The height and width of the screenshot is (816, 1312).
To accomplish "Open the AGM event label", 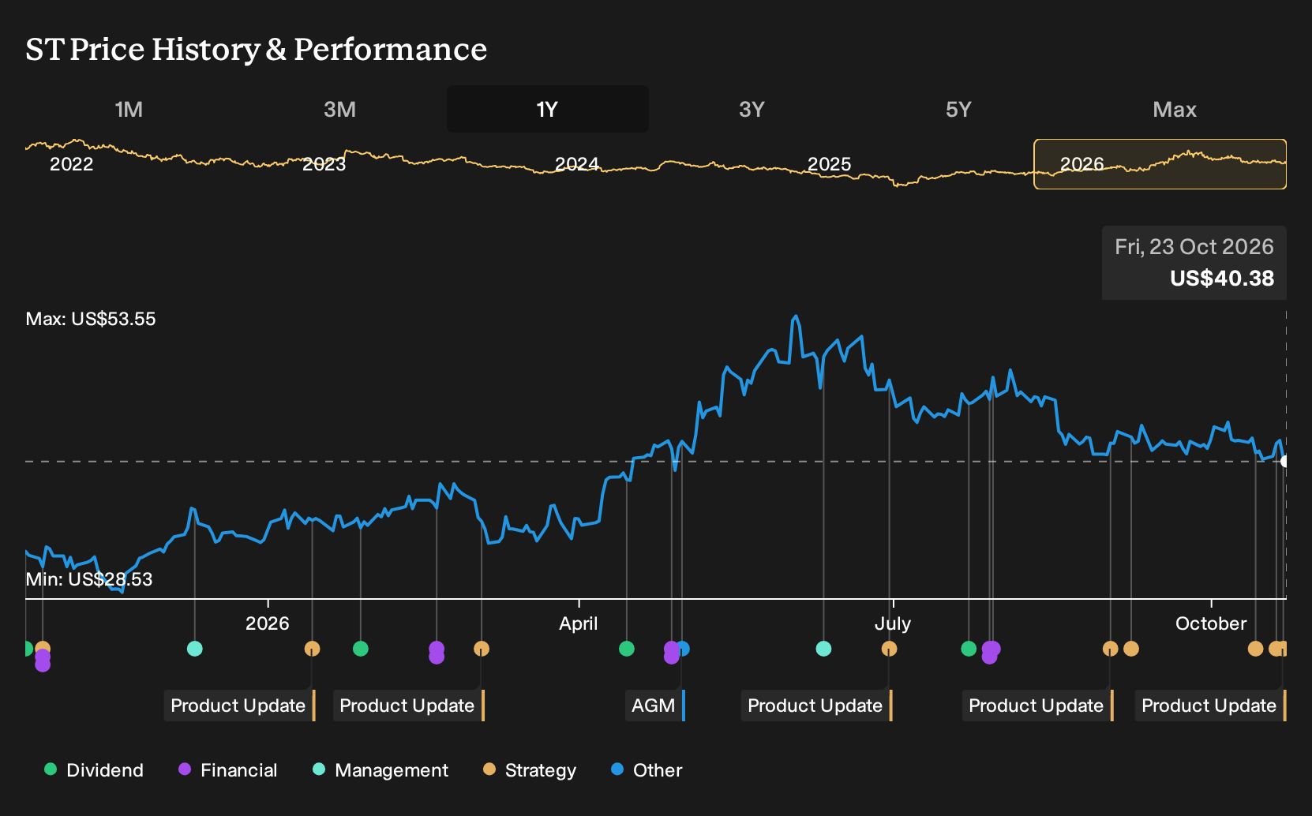I will (x=655, y=706).
